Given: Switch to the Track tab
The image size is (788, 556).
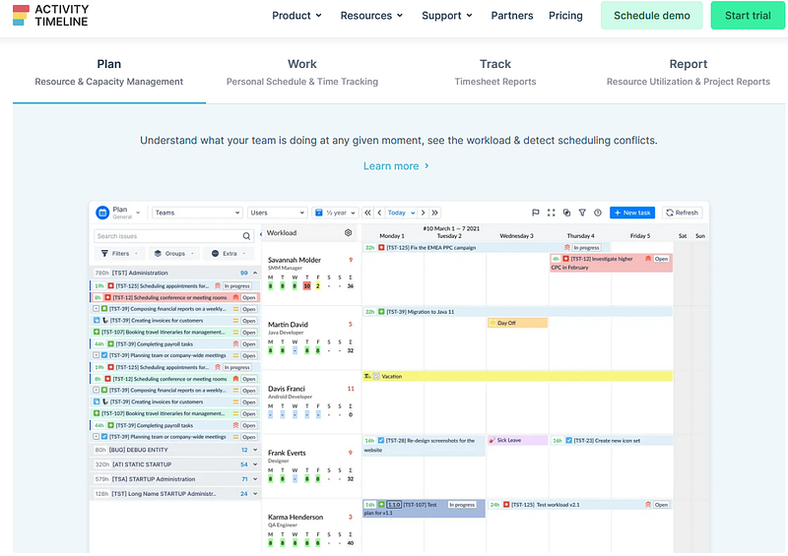Looking at the screenshot, I should click(495, 72).
